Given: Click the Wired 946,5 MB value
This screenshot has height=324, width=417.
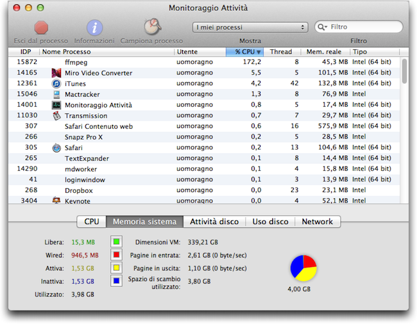Looking at the screenshot, I should click(x=85, y=255).
